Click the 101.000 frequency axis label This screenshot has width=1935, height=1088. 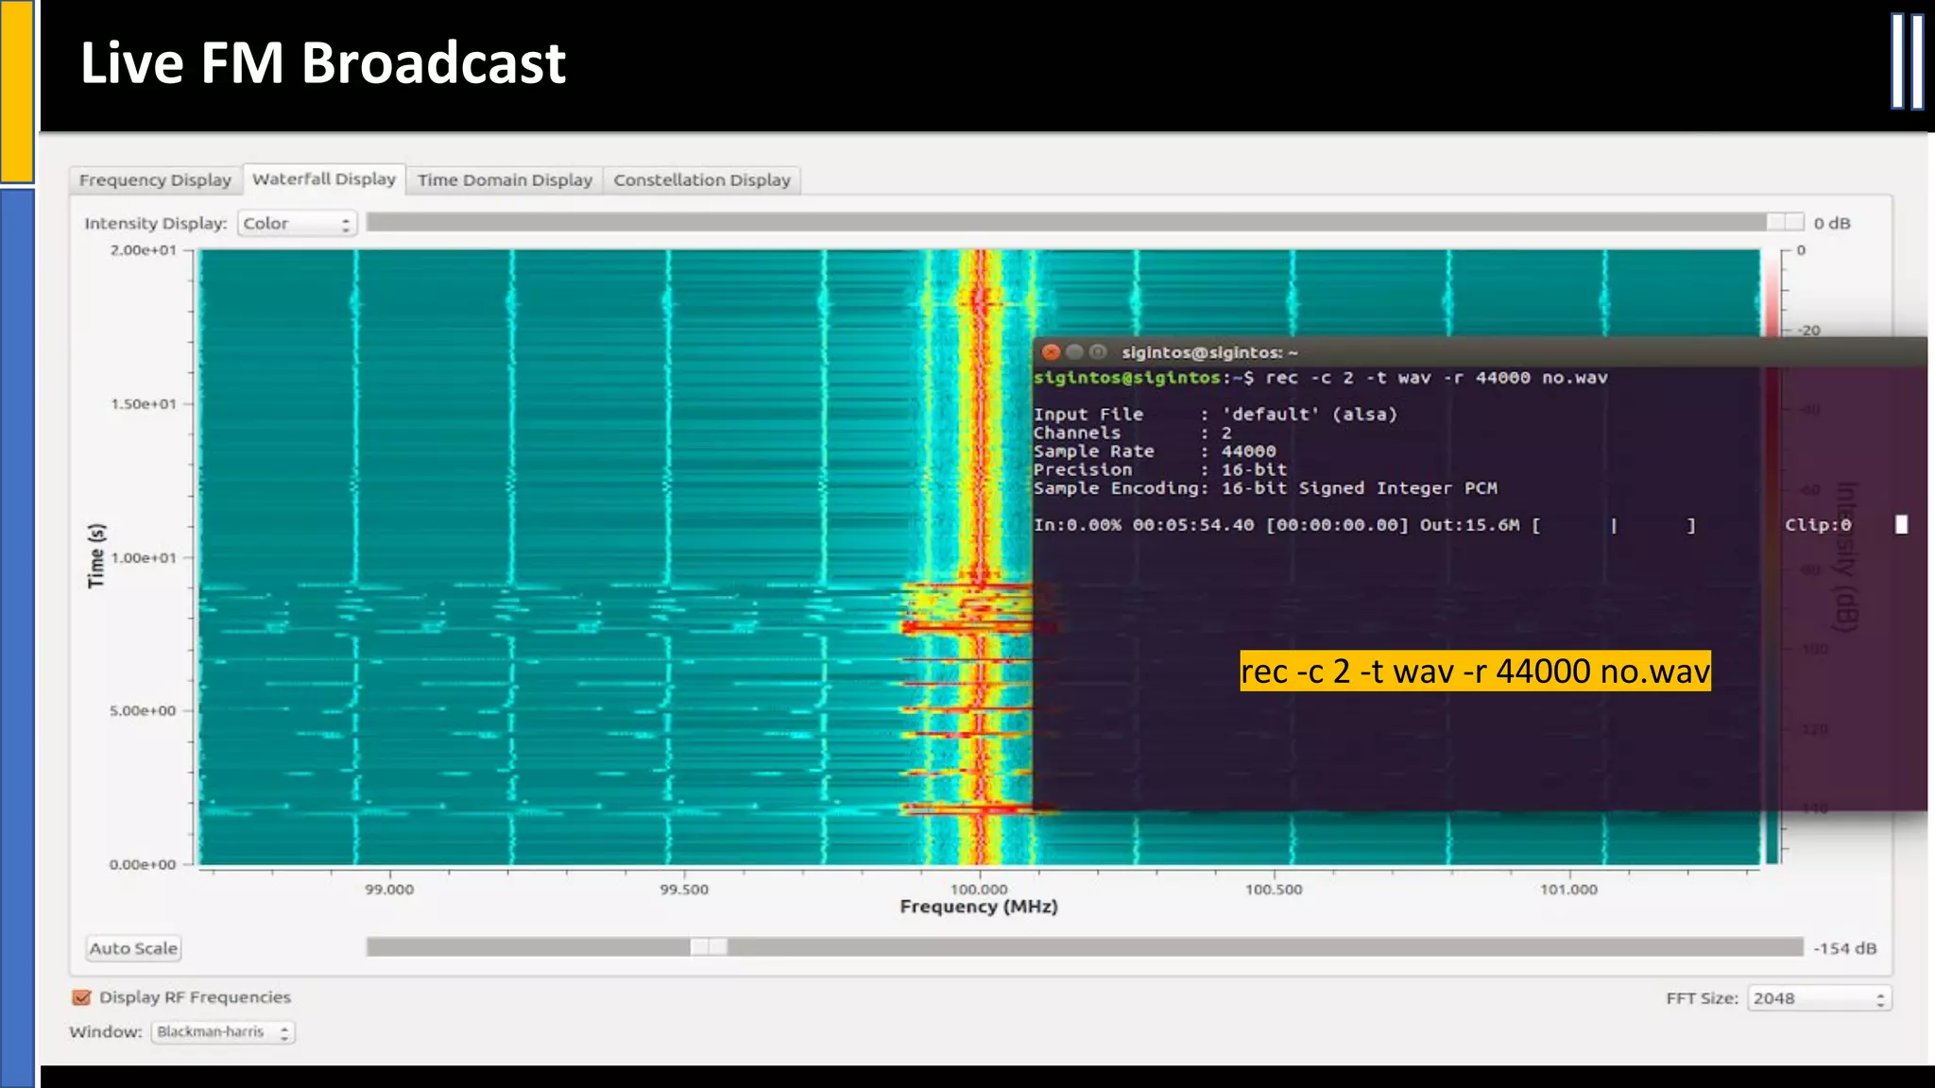pyautogui.click(x=1568, y=889)
